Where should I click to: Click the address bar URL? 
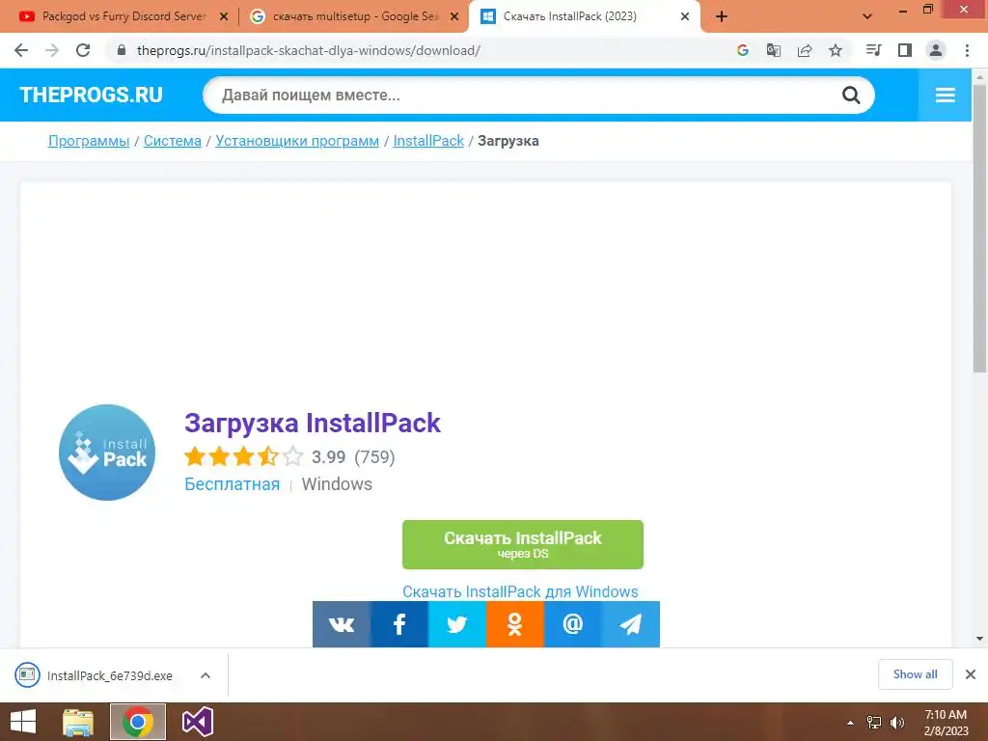[x=309, y=50]
